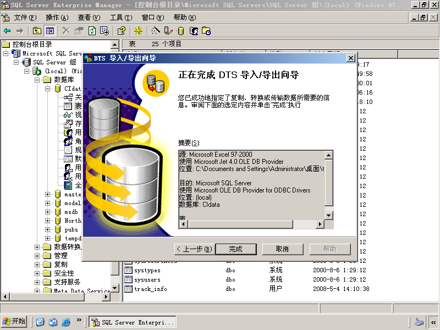
Task: Open the 查看(V) menu
Action: click(89, 18)
